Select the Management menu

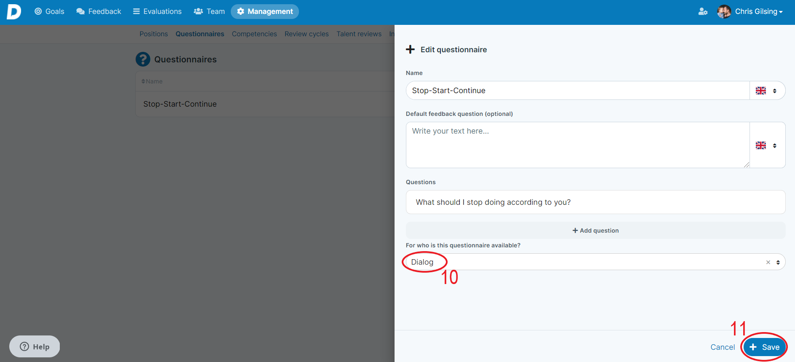[265, 11]
